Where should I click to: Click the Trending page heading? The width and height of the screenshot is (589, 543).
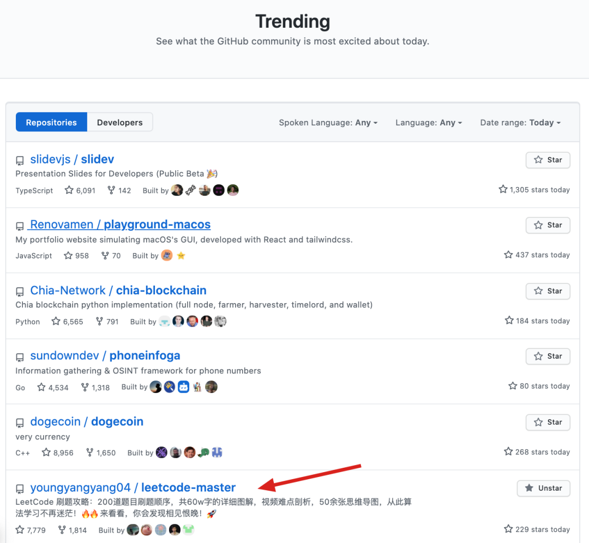click(293, 21)
